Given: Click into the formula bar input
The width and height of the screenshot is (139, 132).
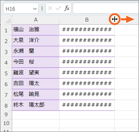Looking at the screenshot, I should [106, 8].
